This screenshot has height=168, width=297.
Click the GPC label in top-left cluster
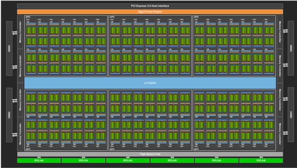coord(27,17)
